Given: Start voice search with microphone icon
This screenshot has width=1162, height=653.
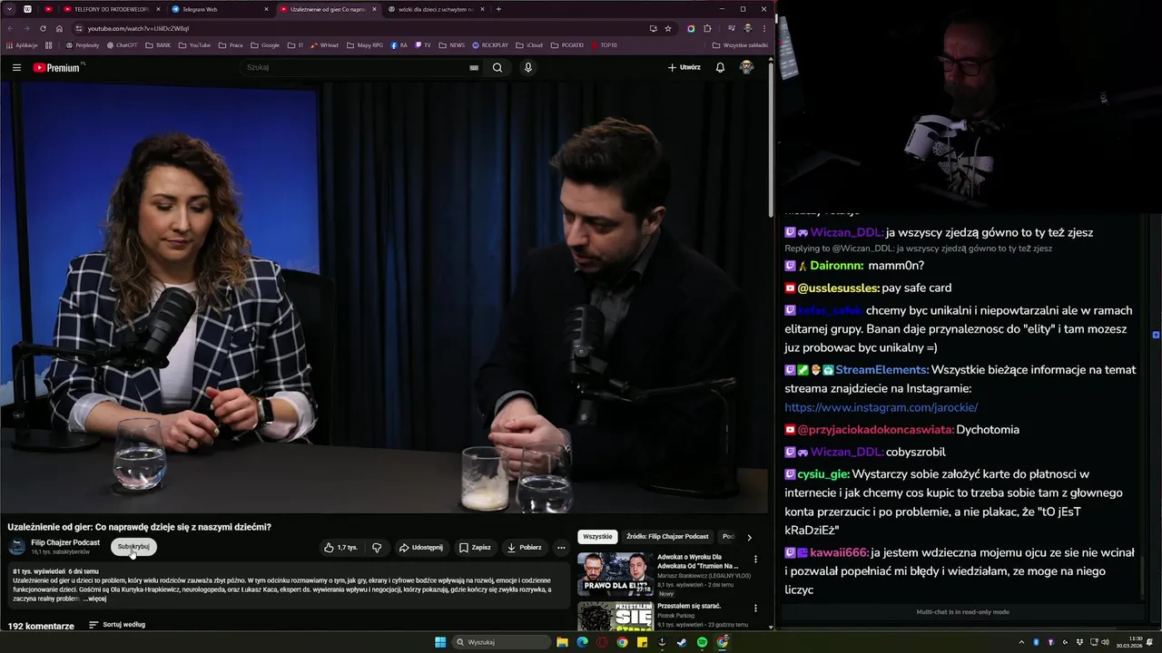Looking at the screenshot, I should [528, 67].
